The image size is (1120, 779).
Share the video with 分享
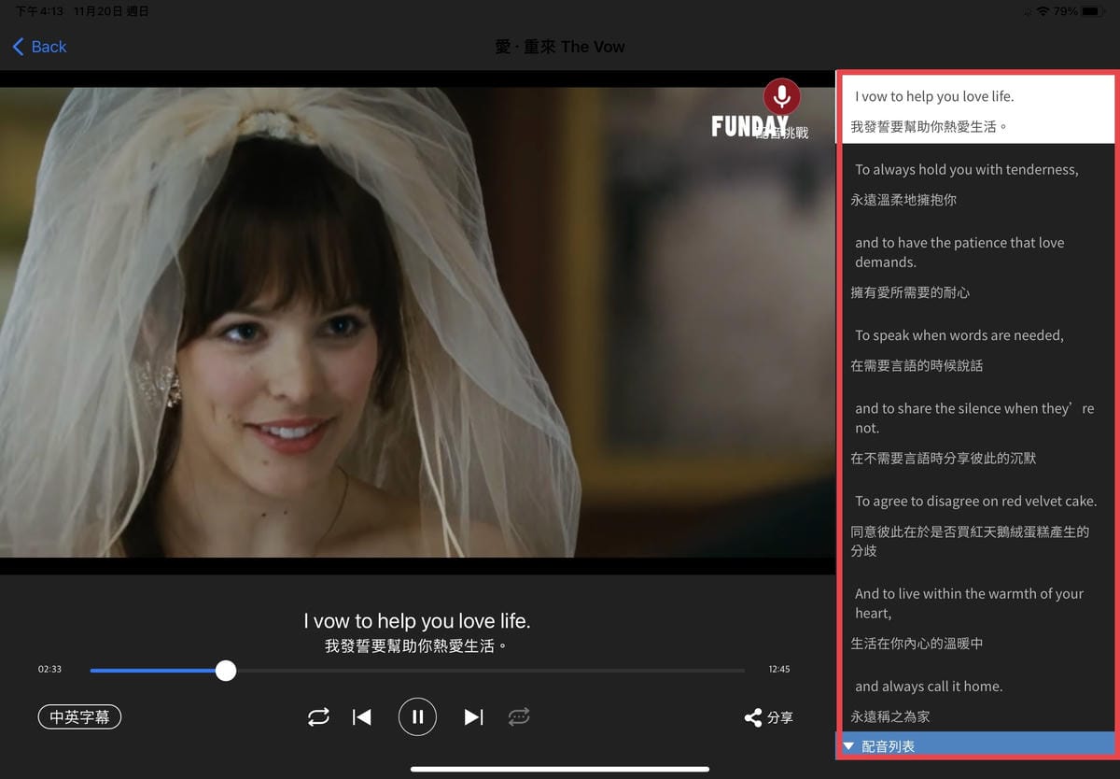768,717
